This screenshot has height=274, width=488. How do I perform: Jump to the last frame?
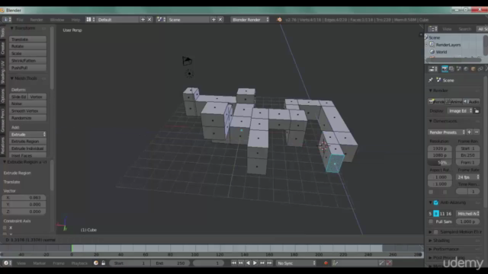coord(269,263)
